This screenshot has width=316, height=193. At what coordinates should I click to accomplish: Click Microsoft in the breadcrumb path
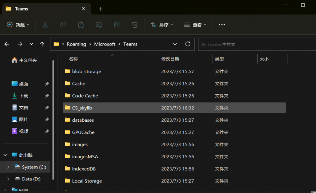coord(105,44)
